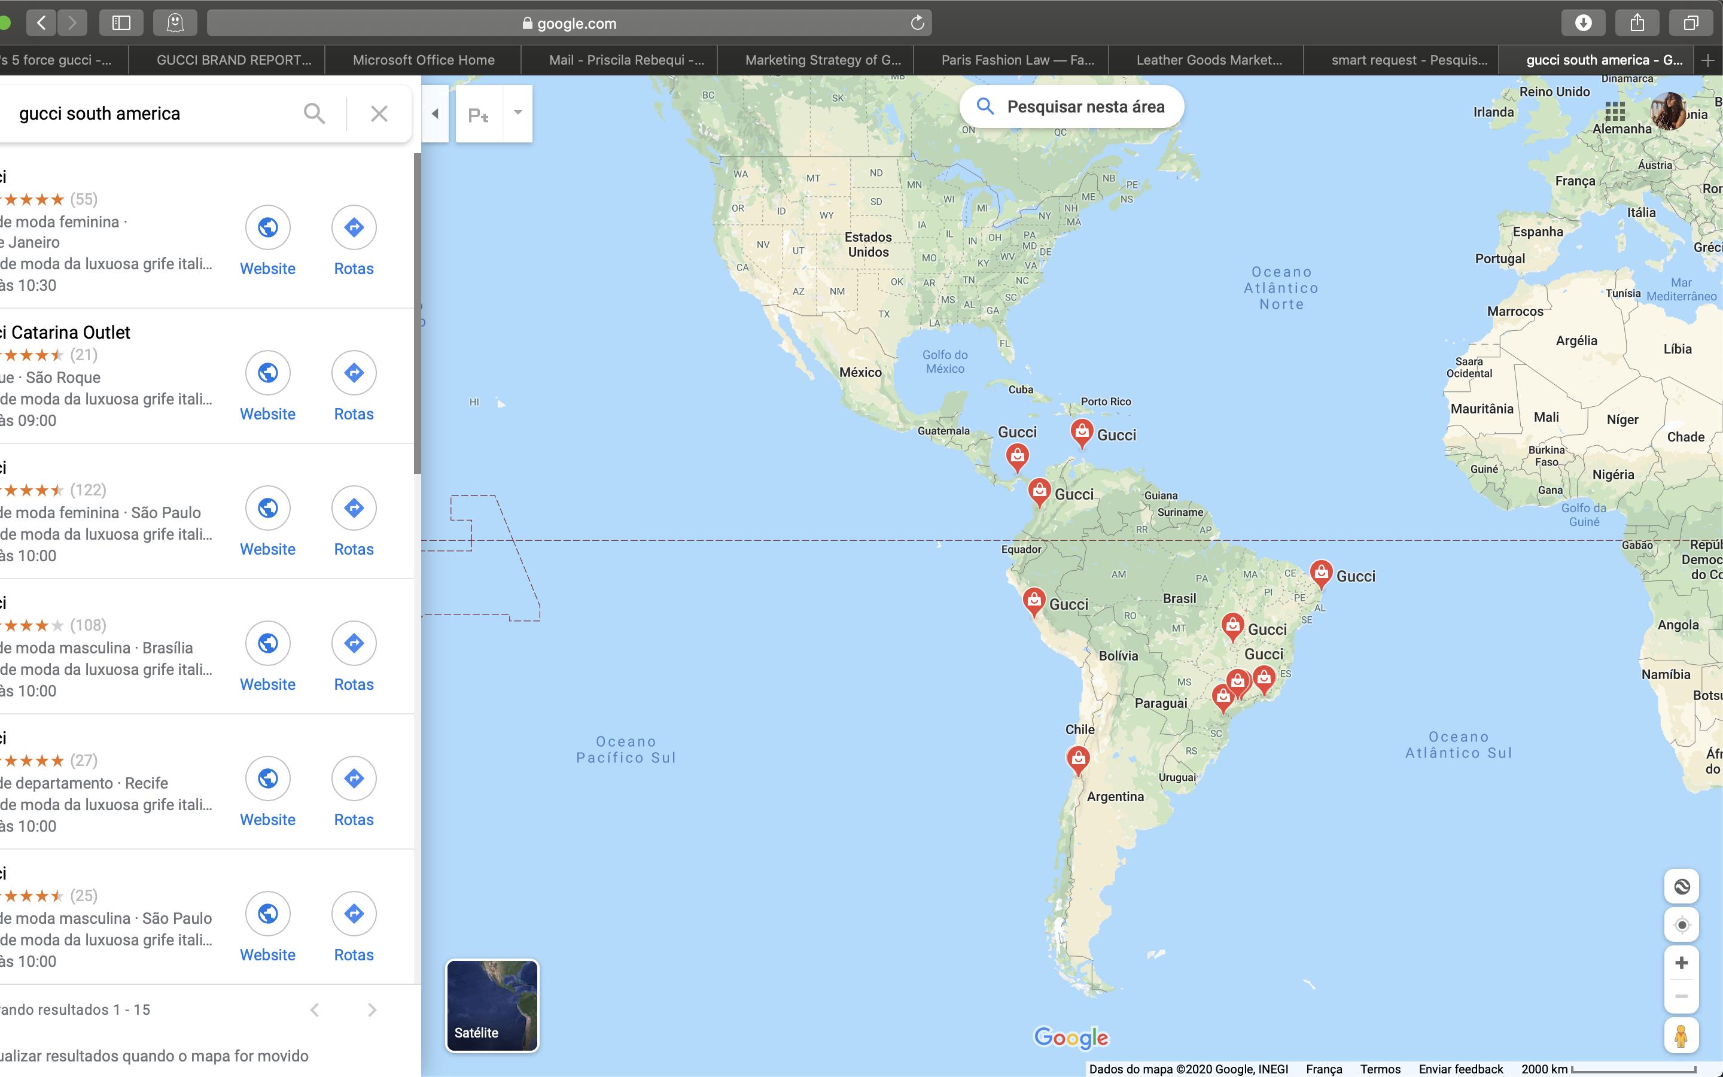
Task: Open Gucci Catarina Outlet result title
Action: 65,333
